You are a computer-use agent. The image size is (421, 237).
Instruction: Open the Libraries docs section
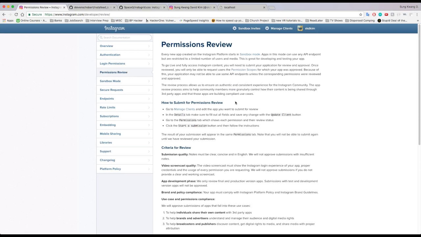click(x=125, y=143)
